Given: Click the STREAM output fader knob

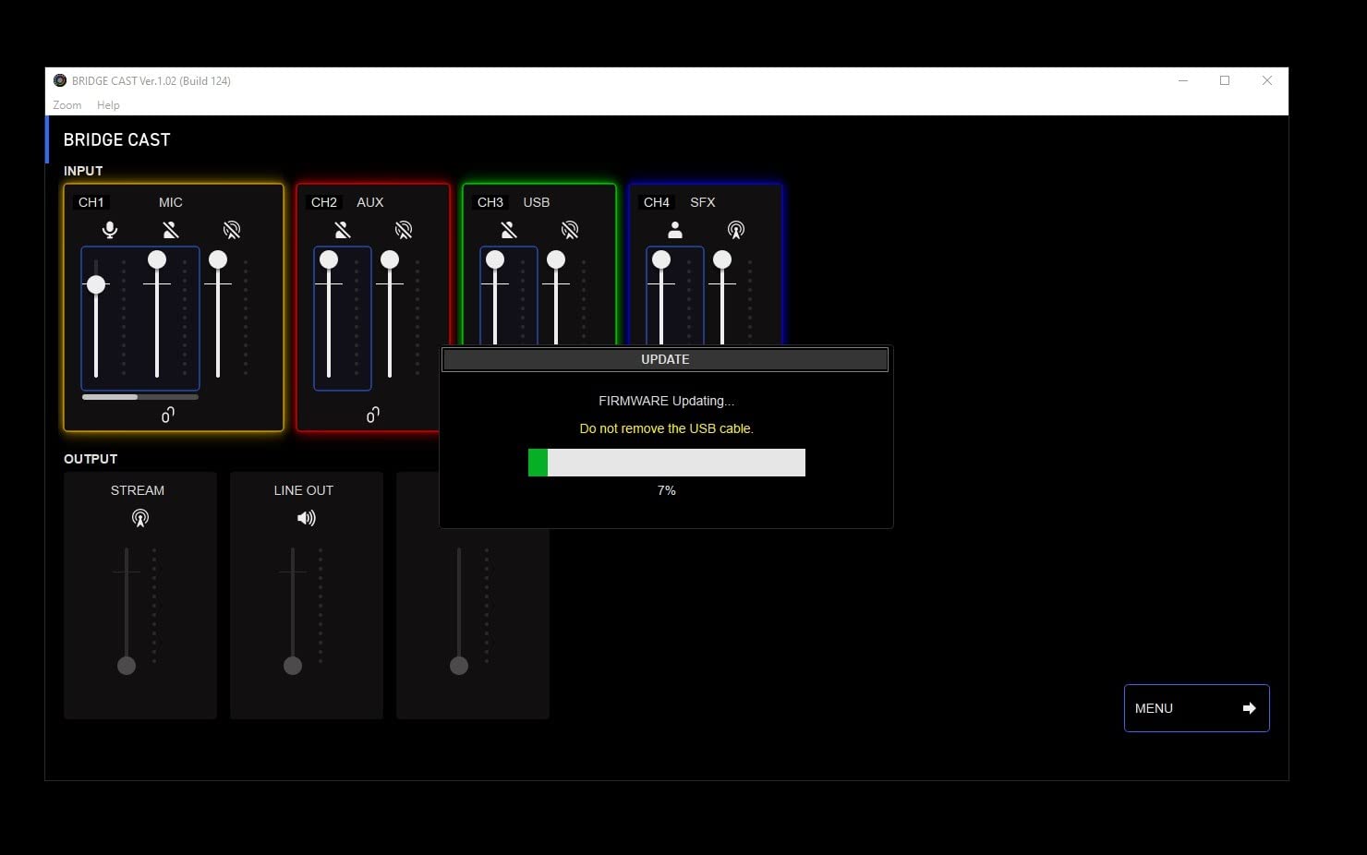Looking at the screenshot, I should pyautogui.click(x=127, y=665).
